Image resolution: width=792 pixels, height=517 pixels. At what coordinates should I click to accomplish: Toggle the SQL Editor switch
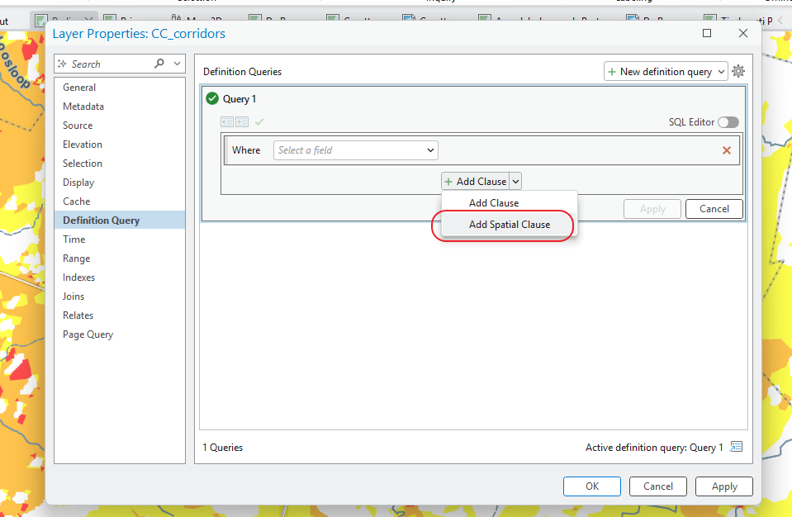[728, 122]
